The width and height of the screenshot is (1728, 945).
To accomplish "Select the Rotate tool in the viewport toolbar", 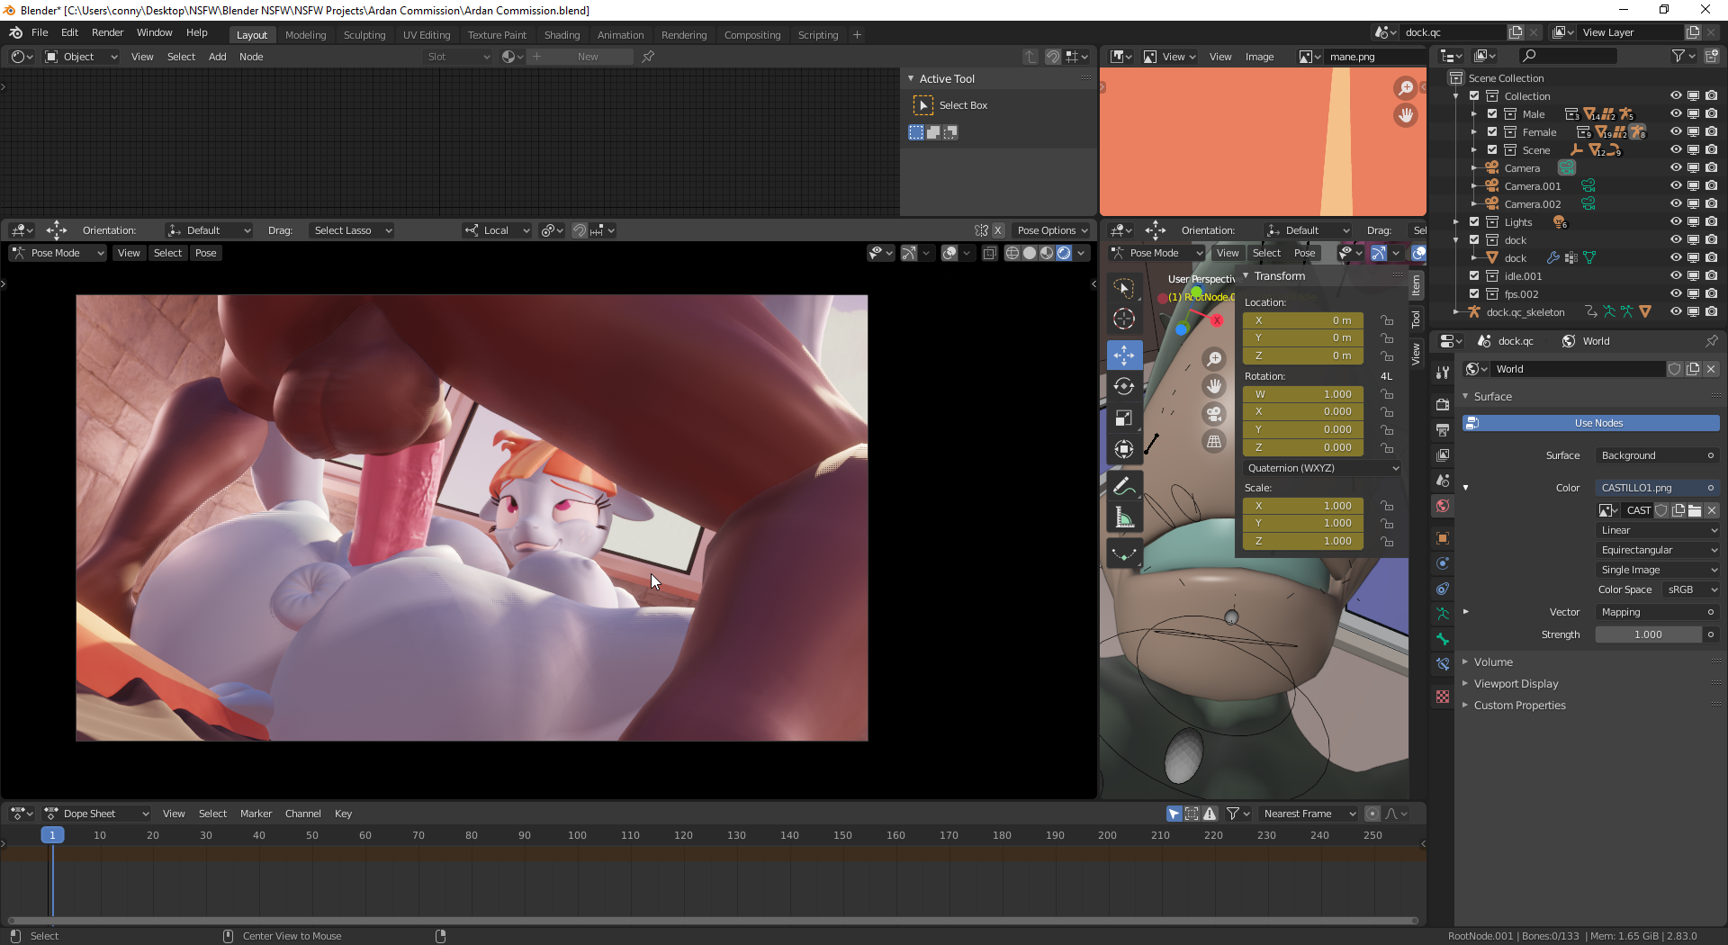I will [x=1124, y=387].
